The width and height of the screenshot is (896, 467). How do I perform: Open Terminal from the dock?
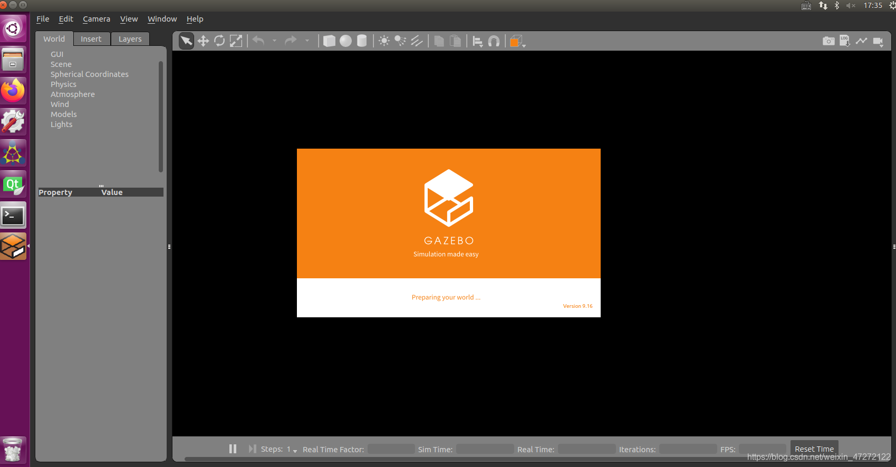(13, 215)
